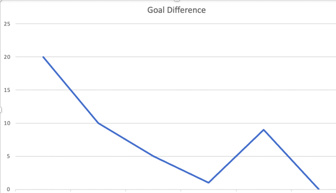Viewport: 336px width, 193px height.
Task: Click the 25 label on vertical axis
Action: click(7, 24)
